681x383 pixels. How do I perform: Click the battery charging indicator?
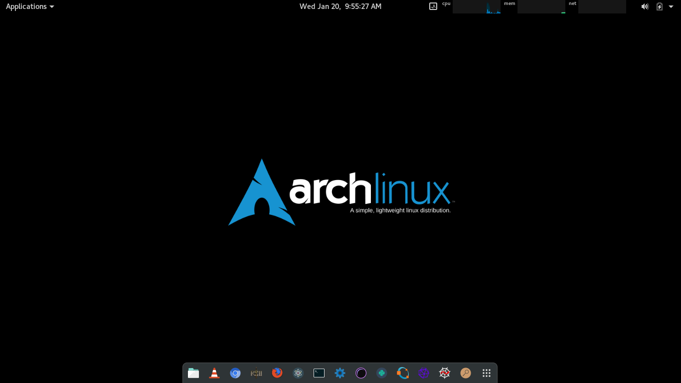pos(659,6)
